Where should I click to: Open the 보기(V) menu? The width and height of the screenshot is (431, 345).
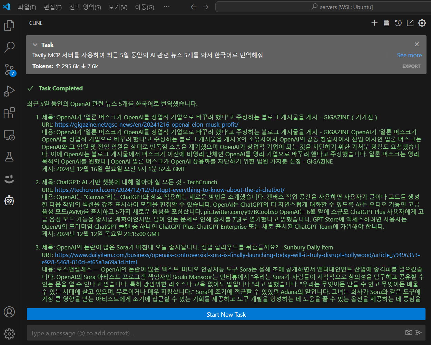tap(118, 7)
